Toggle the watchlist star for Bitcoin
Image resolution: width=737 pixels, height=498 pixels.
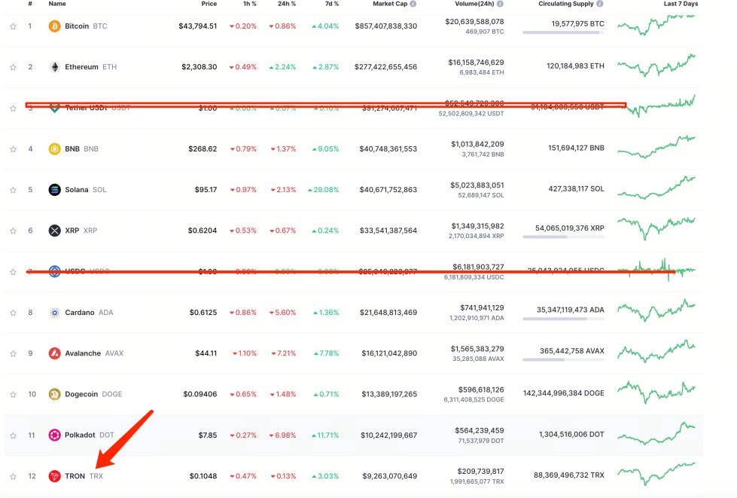click(x=13, y=26)
